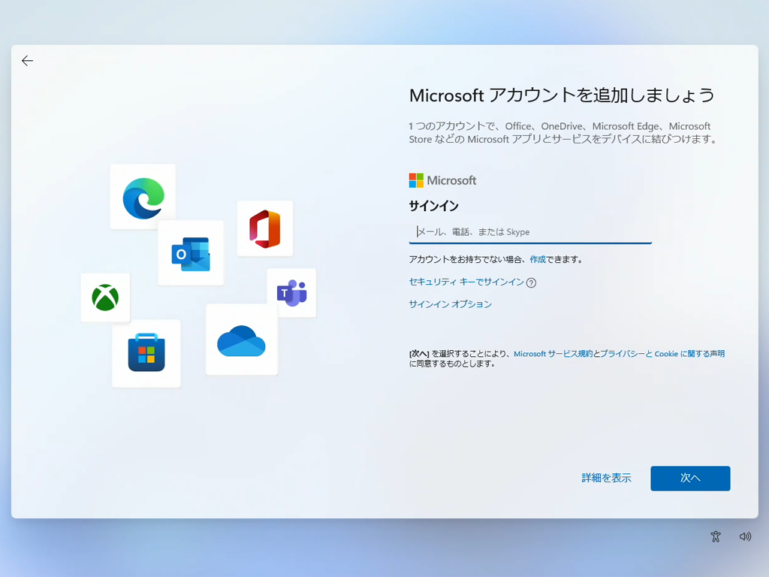Screen dimensions: 769x577
Task: Click the Microsoft Teams icon tile
Action: coord(292,293)
